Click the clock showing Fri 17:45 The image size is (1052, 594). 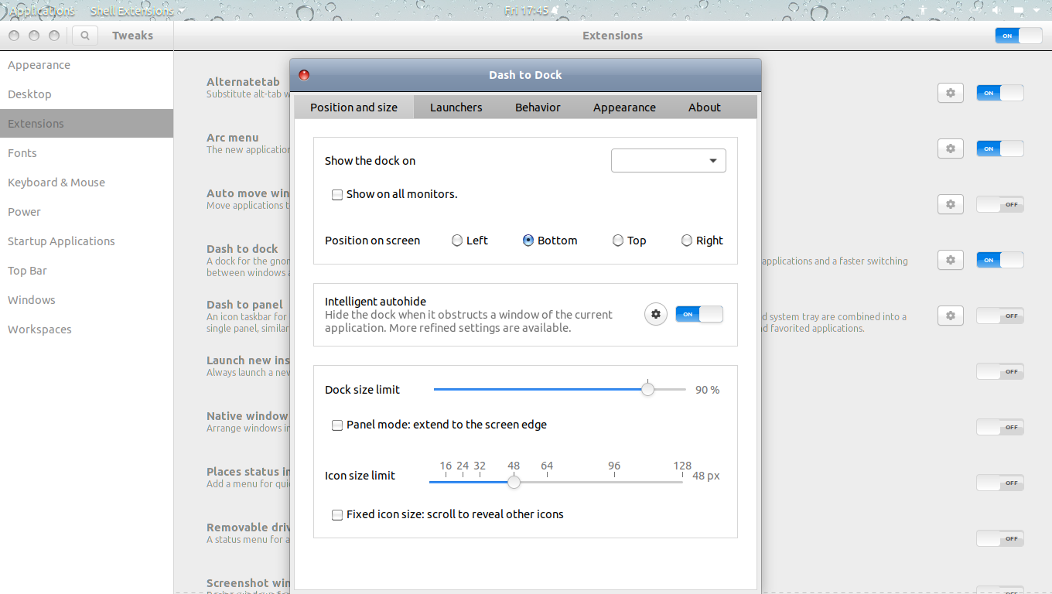click(526, 11)
